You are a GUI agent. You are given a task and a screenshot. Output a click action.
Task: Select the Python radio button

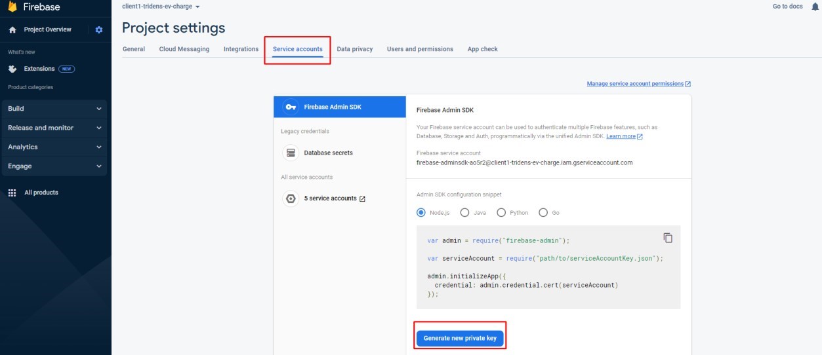point(501,212)
